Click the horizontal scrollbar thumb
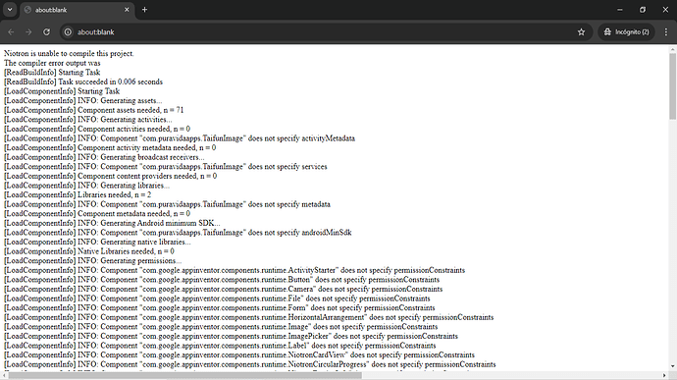 point(184,375)
